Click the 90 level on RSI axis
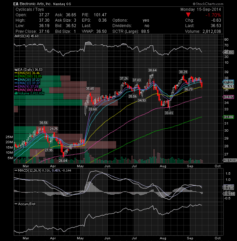The width and height of the screenshot is (237, 241). tap(226, 40)
